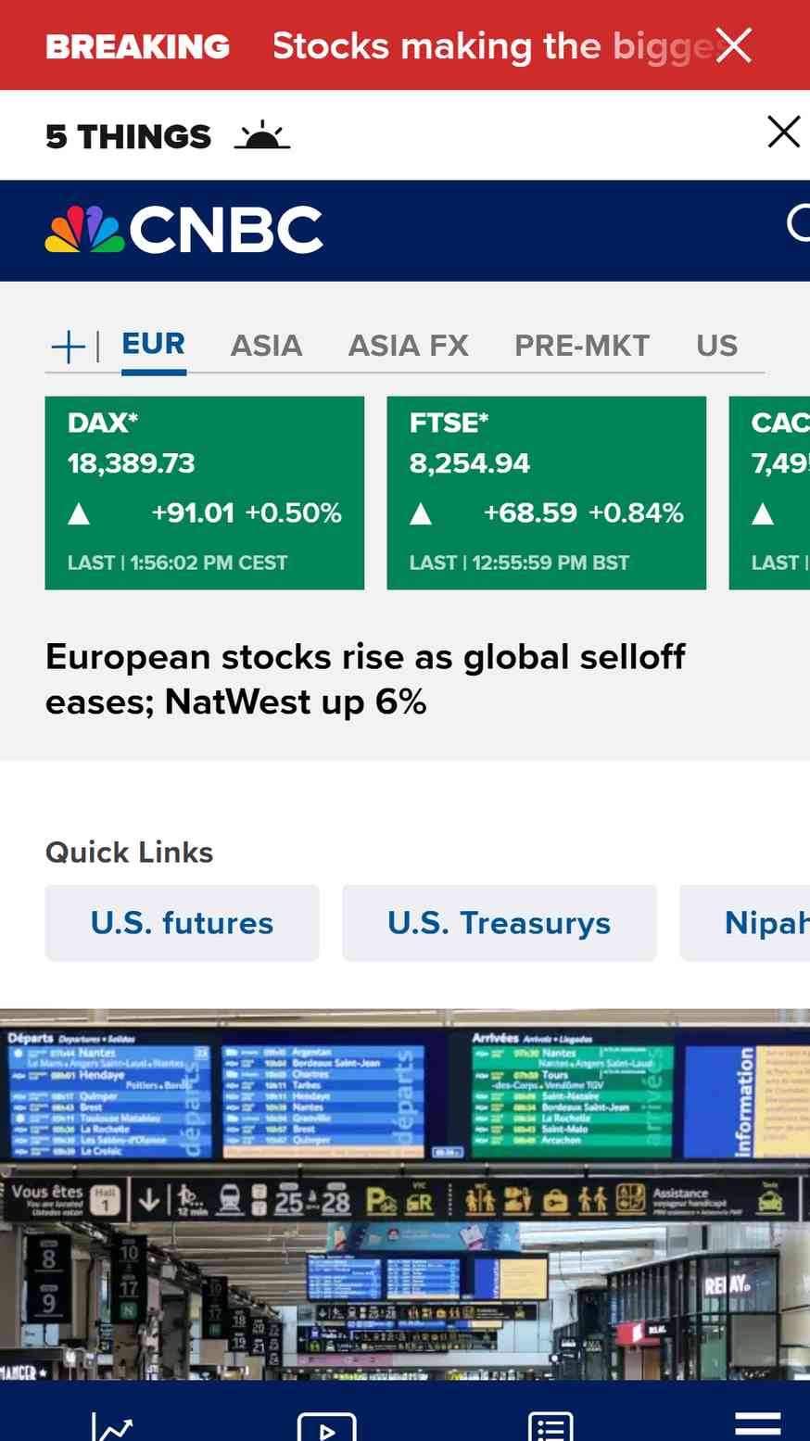Open the news list icon in bottom bar
810x1441 pixels.
click(551, 1426)
